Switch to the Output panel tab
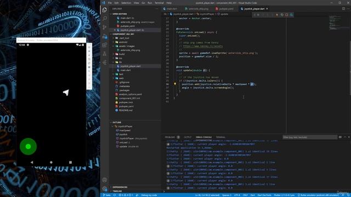 tap(188, 137)
